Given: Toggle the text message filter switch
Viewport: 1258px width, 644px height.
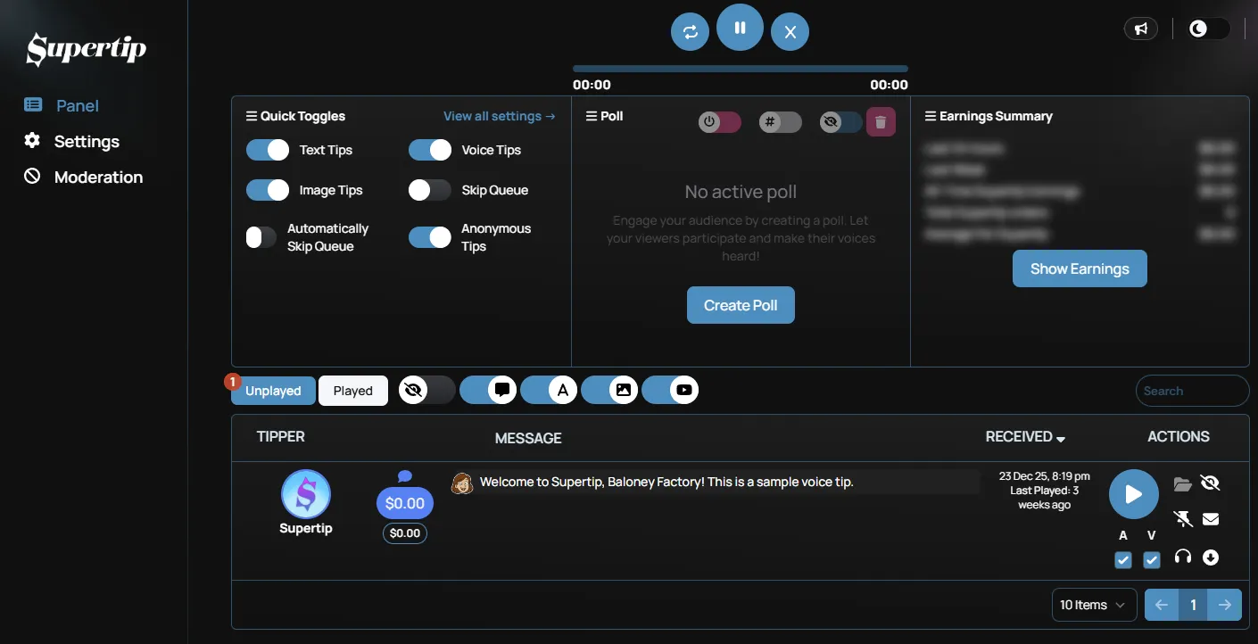Looking at the screenshot, I should pyautogui.click(x=488, y=390).
